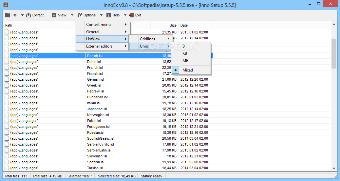Expand the External editors submenu arrow
The image size is (340, 181).
(x=126, y=46)
